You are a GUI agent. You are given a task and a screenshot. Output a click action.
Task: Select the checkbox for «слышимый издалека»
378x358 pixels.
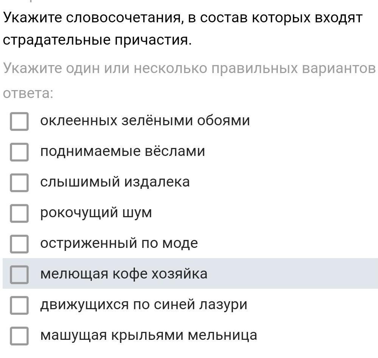(19, 182)
